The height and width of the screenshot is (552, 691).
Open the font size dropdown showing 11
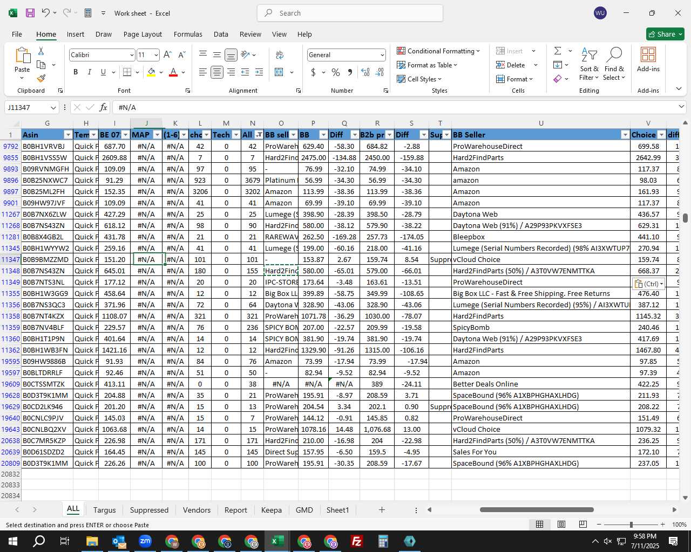[x=156, y=55]
